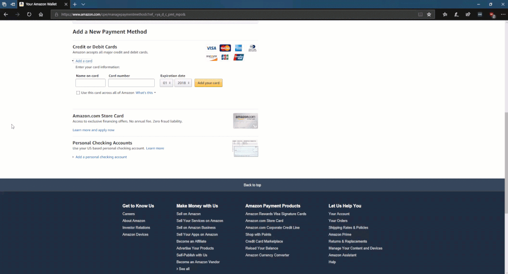This screenshot has height=274, width=508.
Task: Open the About Amazon footer link
Action: (x=134, y=221)
